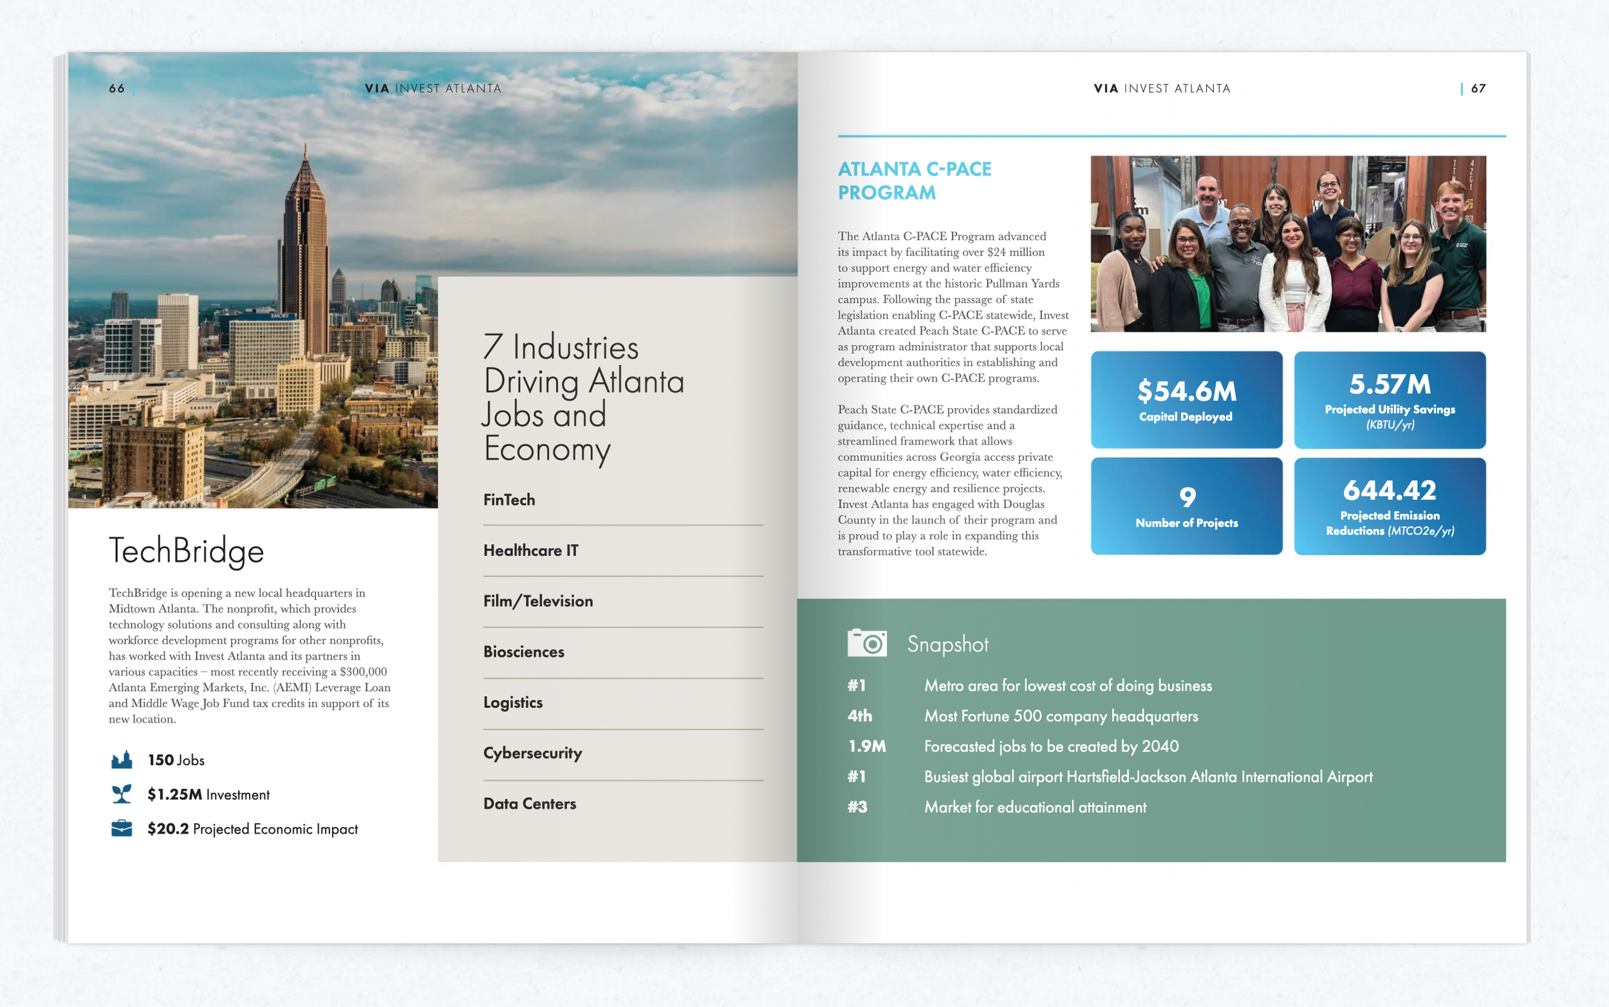
Task: Click page number 66
Action: point(116,89)
